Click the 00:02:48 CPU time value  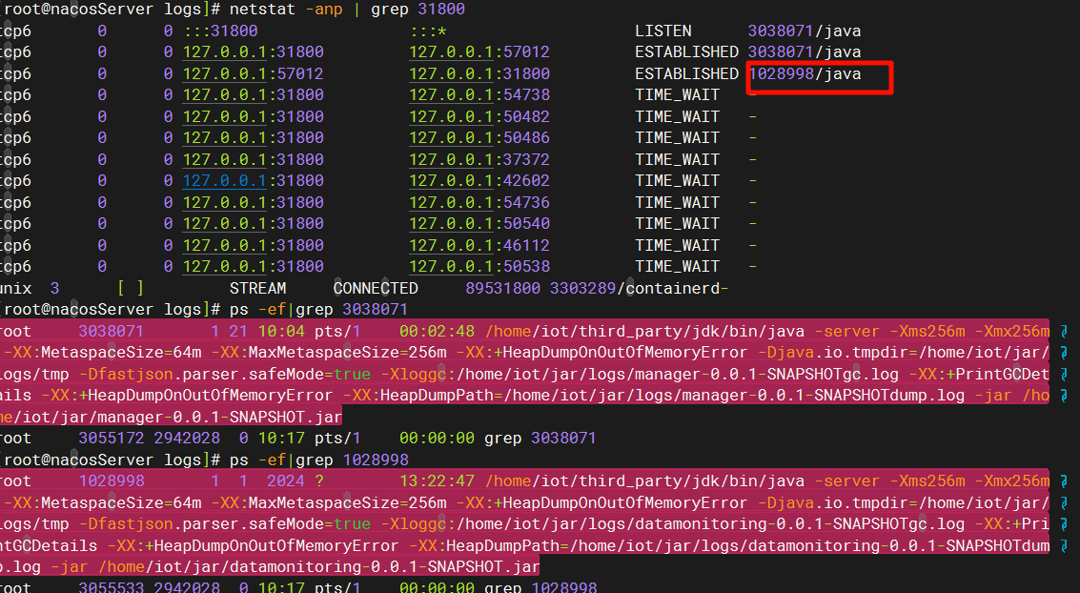pos(437,331)
